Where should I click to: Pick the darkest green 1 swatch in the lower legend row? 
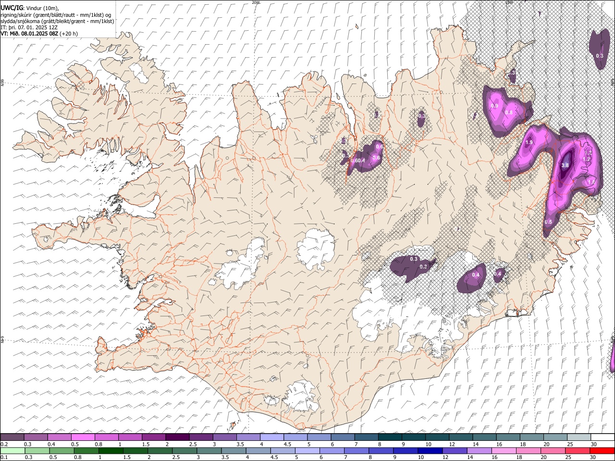click(111, 450)
